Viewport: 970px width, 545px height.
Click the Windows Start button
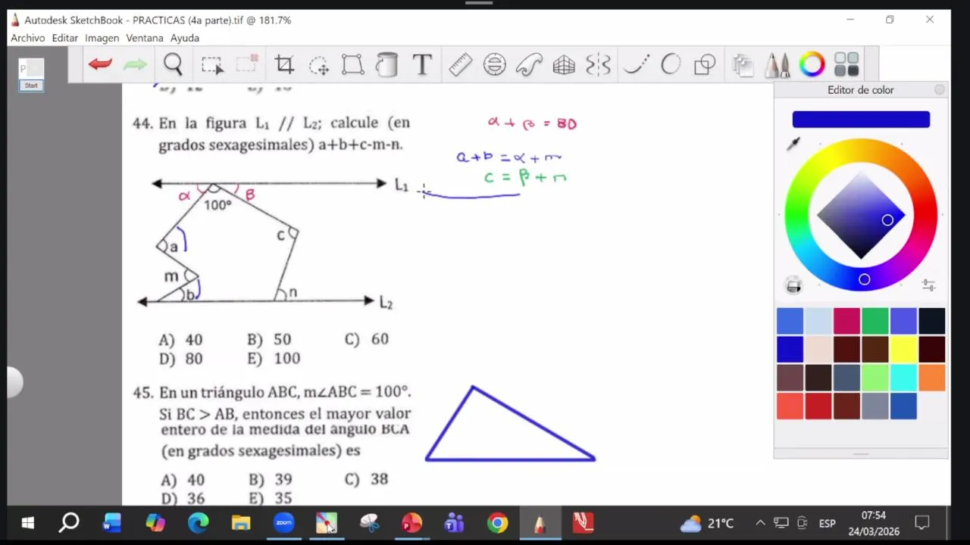28,523
